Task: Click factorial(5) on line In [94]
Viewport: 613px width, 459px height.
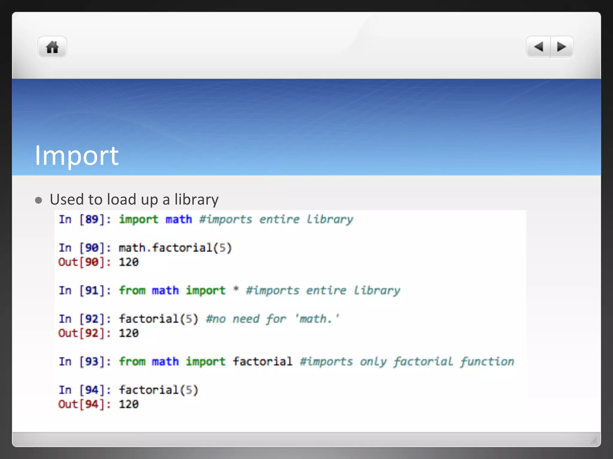Action: click(x=159, y=390)
